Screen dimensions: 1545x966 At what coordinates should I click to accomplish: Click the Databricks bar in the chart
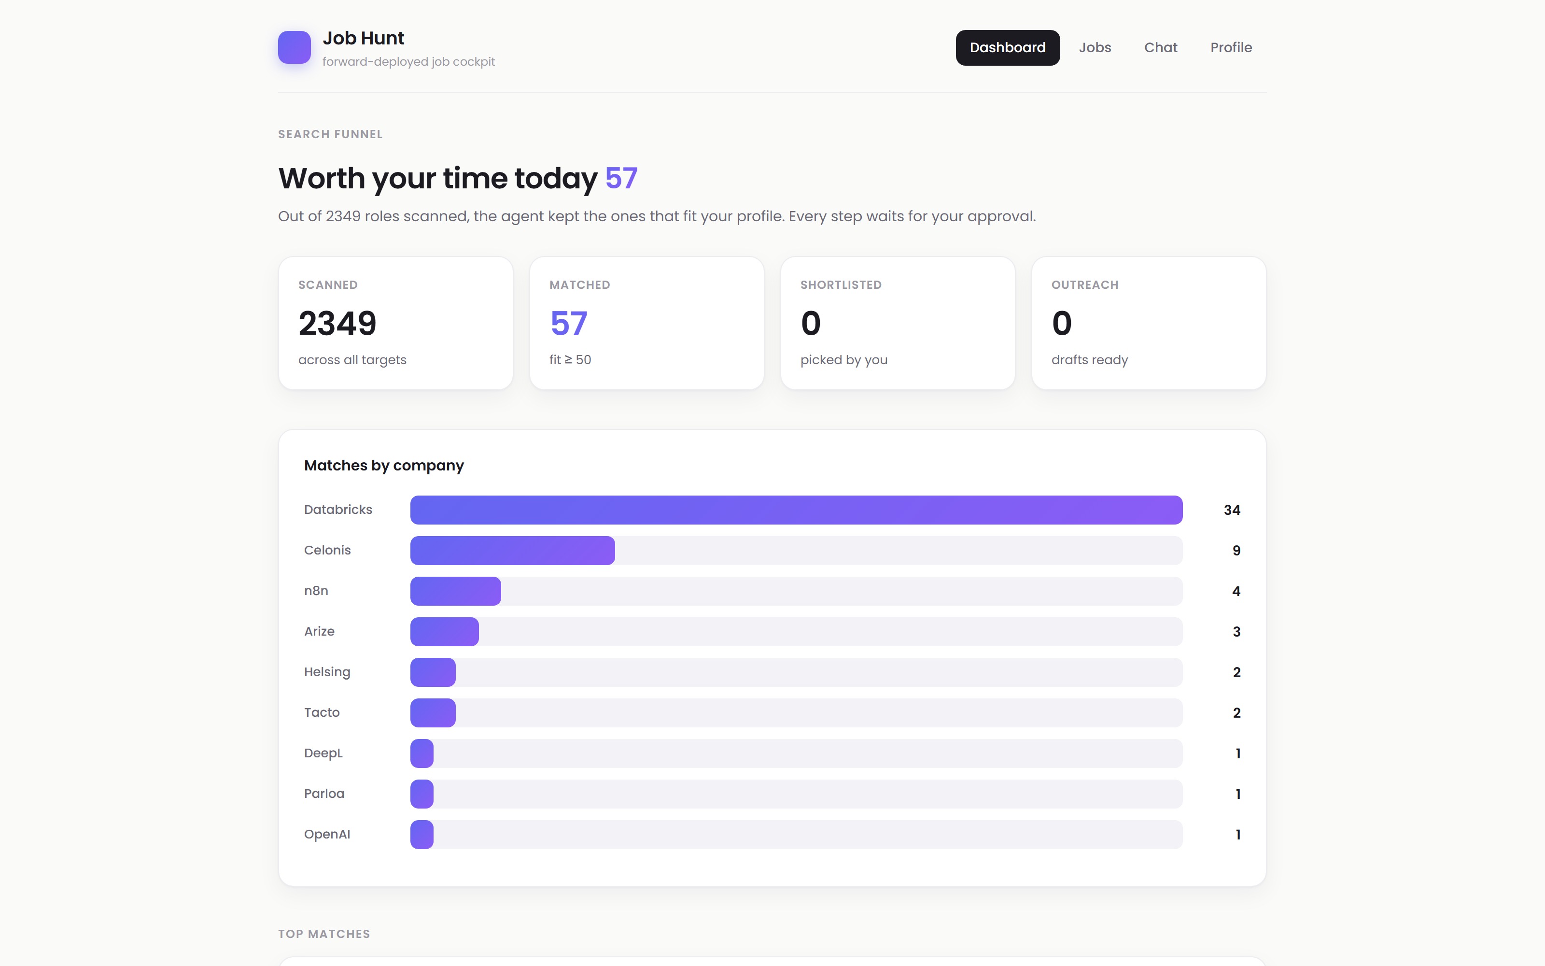[796, 510]
